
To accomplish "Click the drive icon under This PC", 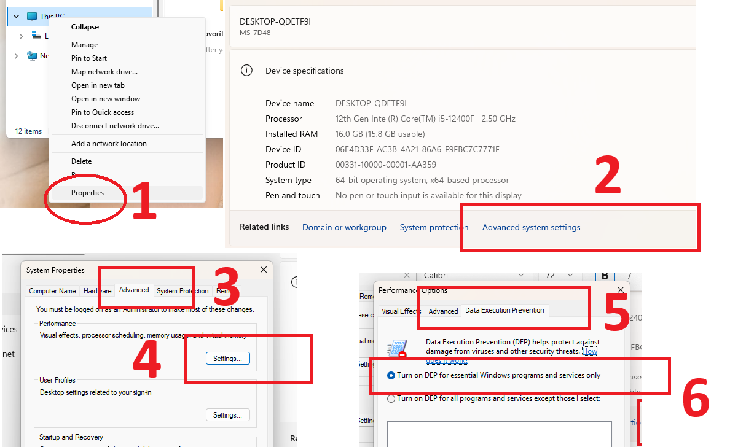I will pyautogui.click(x=36, y=36).
